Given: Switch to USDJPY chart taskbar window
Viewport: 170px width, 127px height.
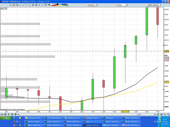Looking at the screenshot, I should coord(112,122).
